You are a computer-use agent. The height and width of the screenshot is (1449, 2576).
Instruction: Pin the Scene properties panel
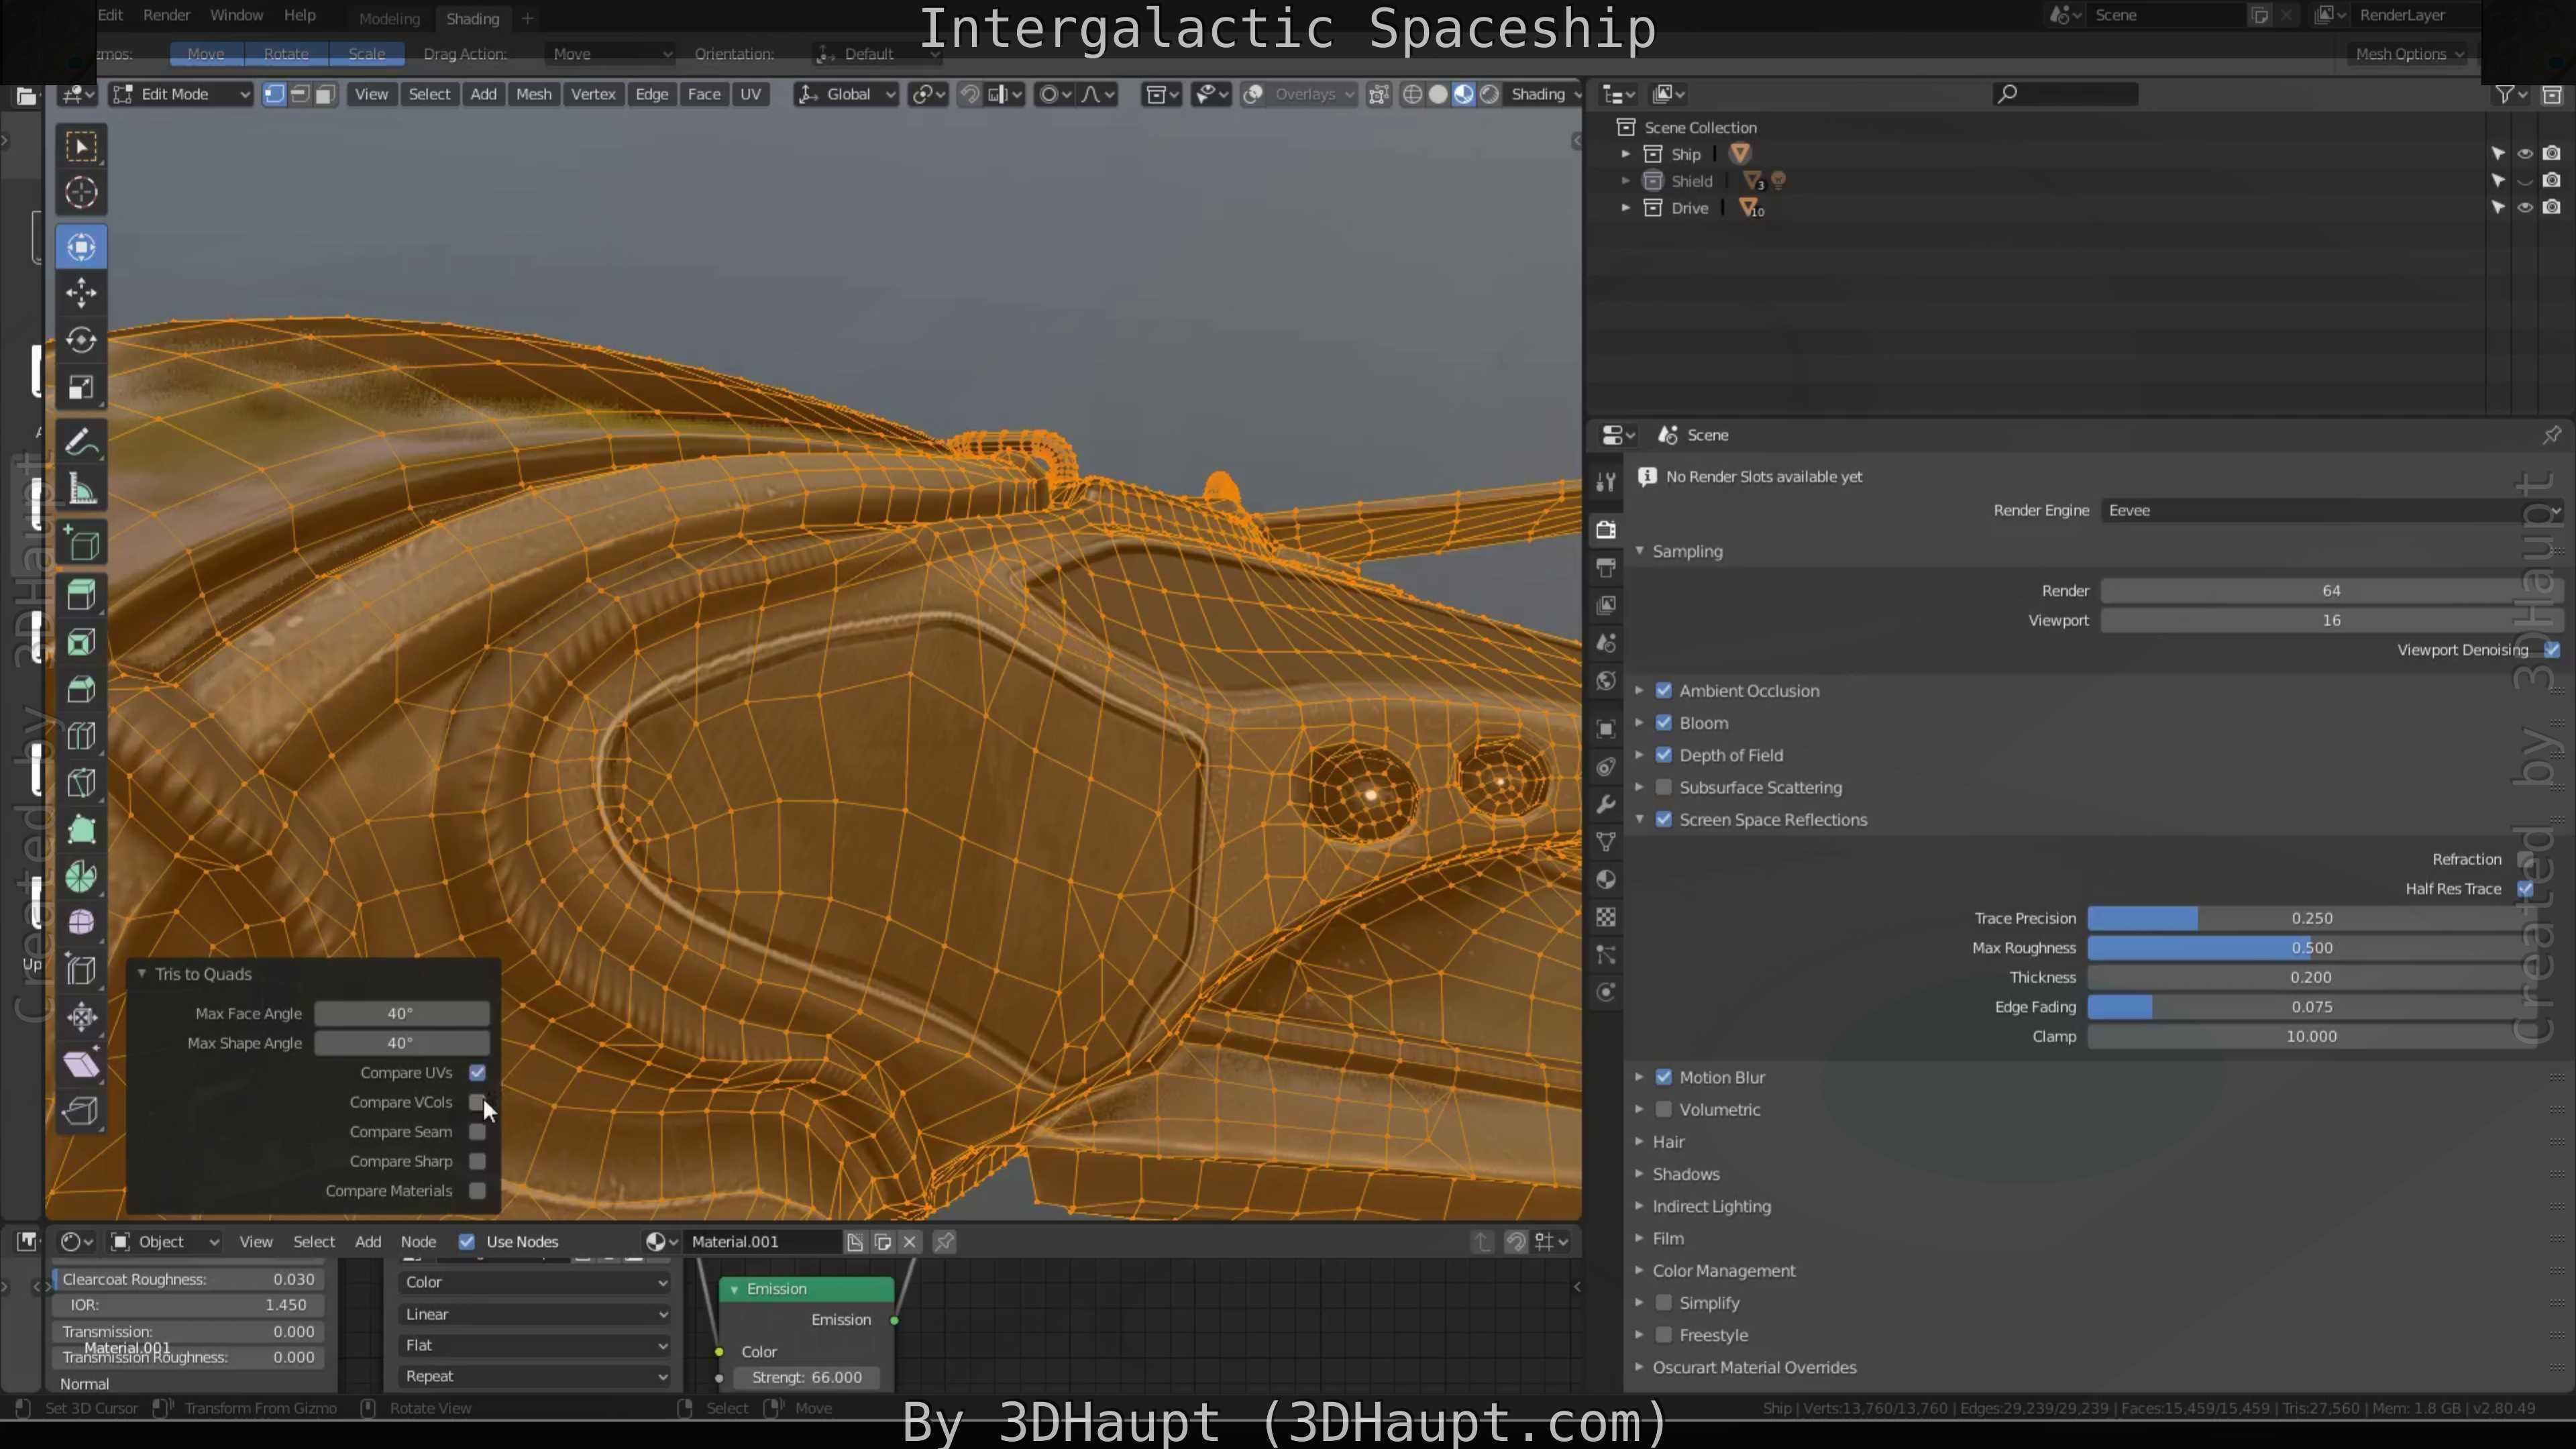pyautogui.click(x=2551, y=435)
